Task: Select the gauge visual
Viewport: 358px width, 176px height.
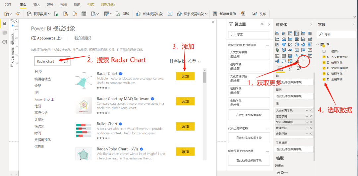Action: click(x=290, y=50)
